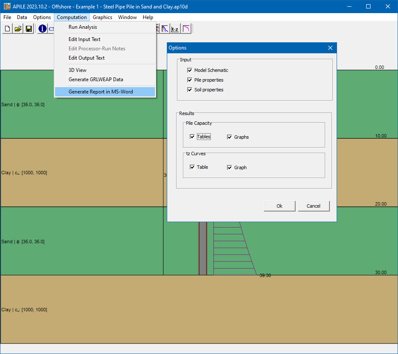The height and width of the screenshot is (354, 398).
Task: Close the Options dialog with the X
Action: pyautogui.click(x=330, y=48)
